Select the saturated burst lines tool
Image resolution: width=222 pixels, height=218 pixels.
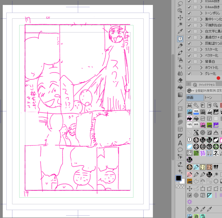pos(180,109)
